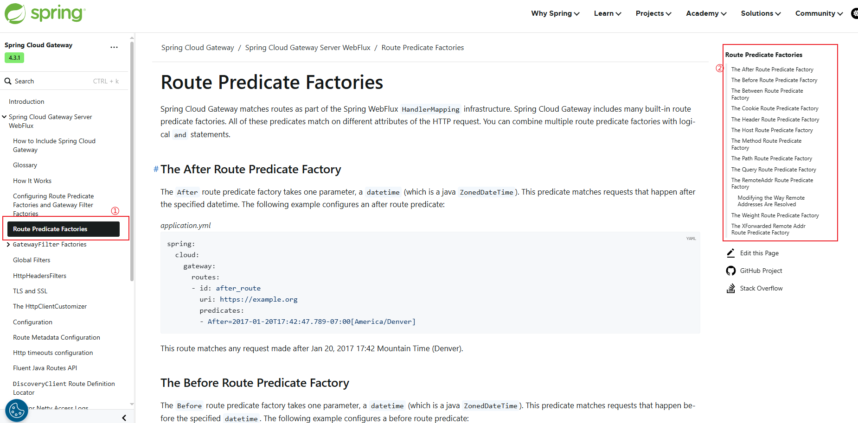Open the Learn dropdown menu
Image resolution: width=858 pixels, height=423 pixels.
pos(608,13)
